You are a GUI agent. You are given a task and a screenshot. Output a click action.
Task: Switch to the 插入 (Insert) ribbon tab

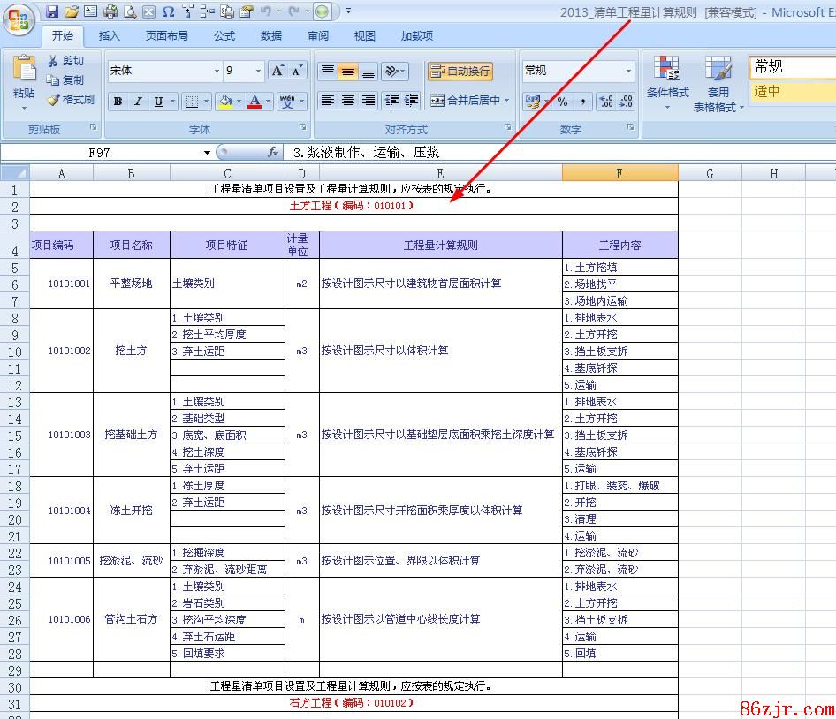[x=110, y=36]
